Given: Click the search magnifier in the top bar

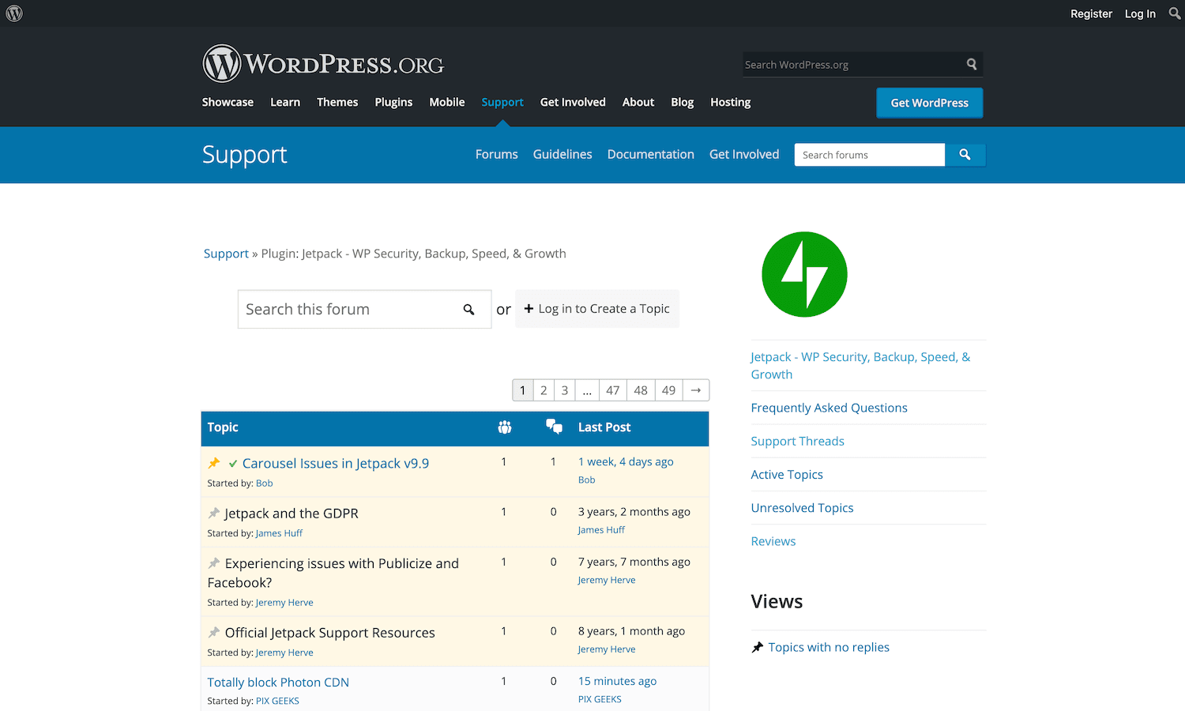Looking at the screenshot, I should coord(1174,13).
